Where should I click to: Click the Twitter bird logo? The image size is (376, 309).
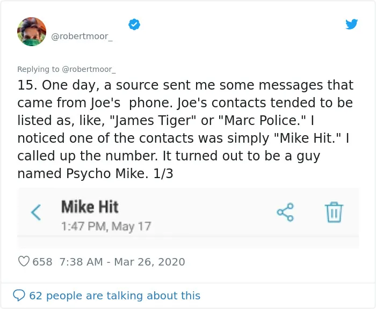pos(351,24)
